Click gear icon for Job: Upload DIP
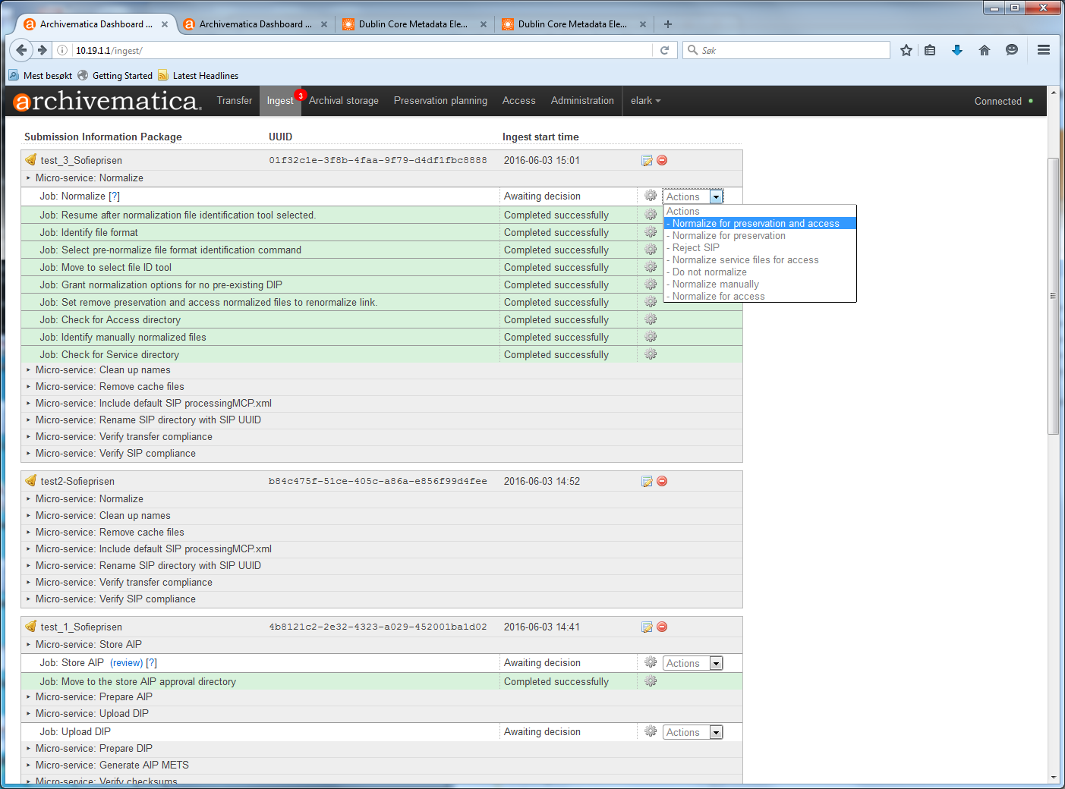Screen dimensions: 1065x789 pos(651,731)
